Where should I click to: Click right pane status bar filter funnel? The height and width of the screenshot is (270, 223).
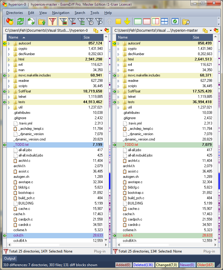click(x=115, y=251)
